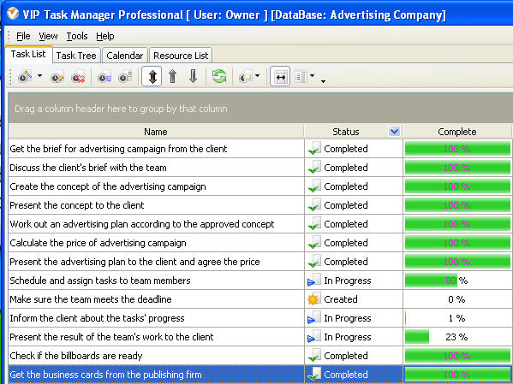Click Completed status icon for 'Get the brief'
Viewport: 513px width, 384px height.
pyautogui.click(x=314, y=148)
